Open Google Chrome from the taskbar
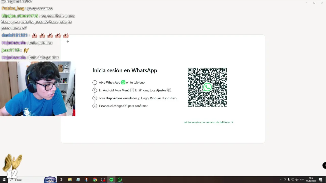Screen dimensions: 326x183 tap(95, 180)
